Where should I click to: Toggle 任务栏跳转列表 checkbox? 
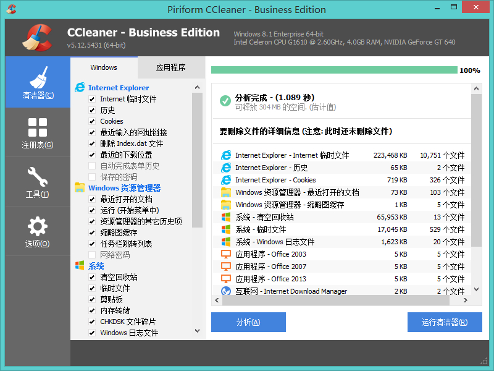(92, 244)
